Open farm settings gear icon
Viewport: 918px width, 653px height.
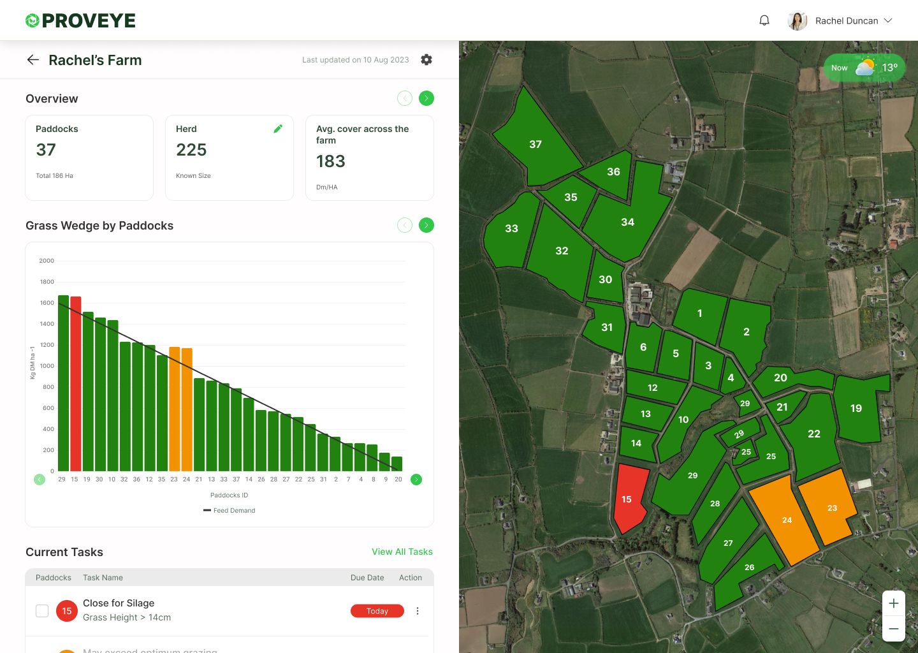tap(426, 59)
